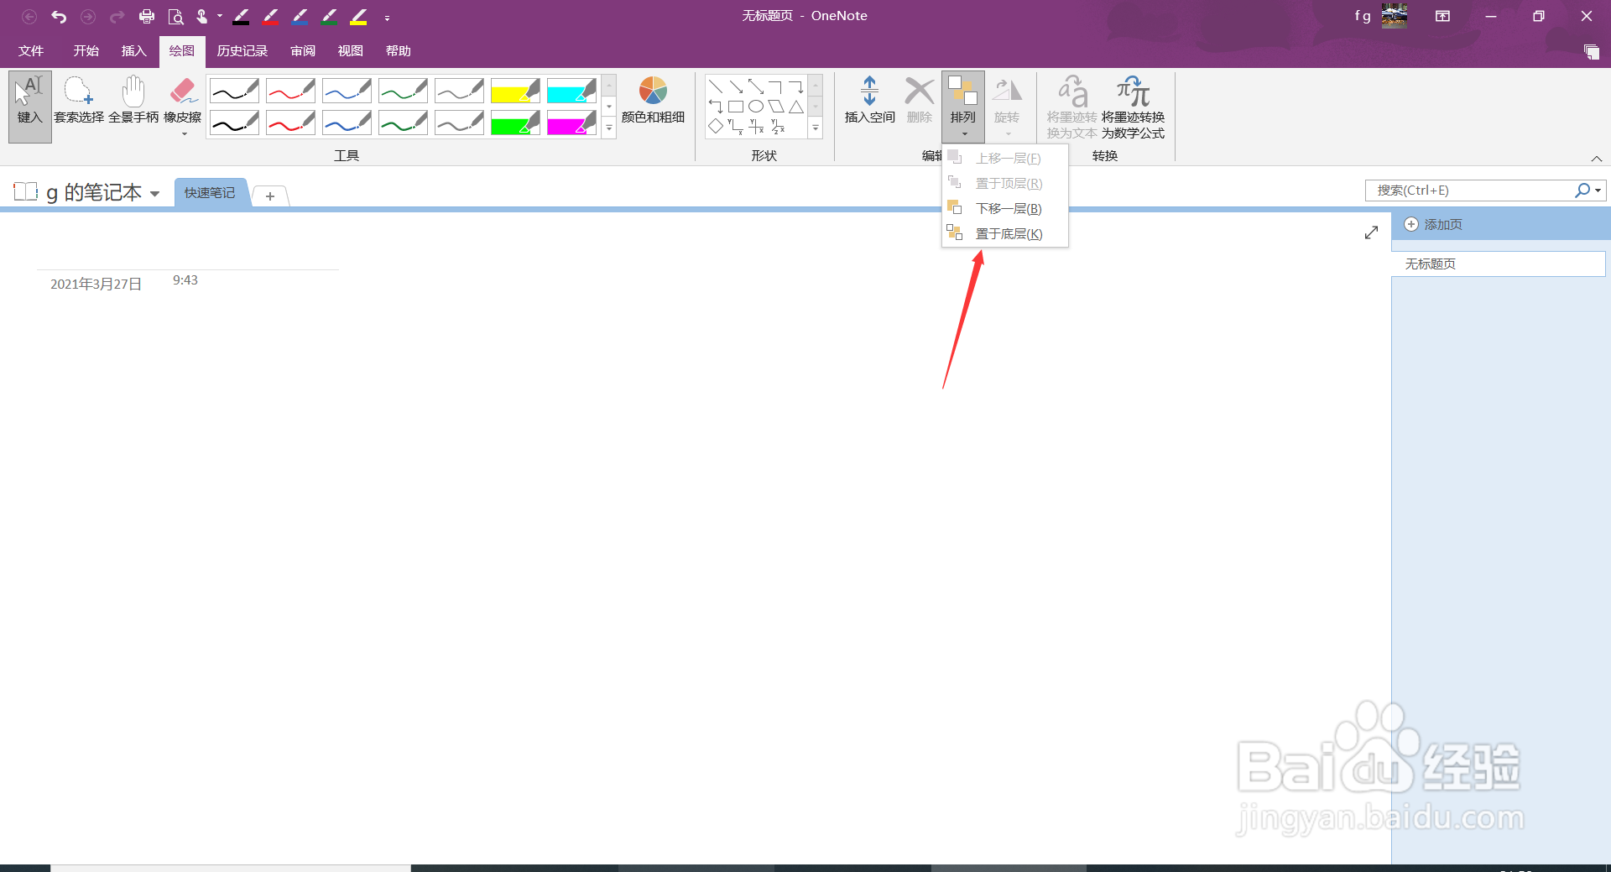
Task: Click the search magnifier icon
Action: 1582,191
